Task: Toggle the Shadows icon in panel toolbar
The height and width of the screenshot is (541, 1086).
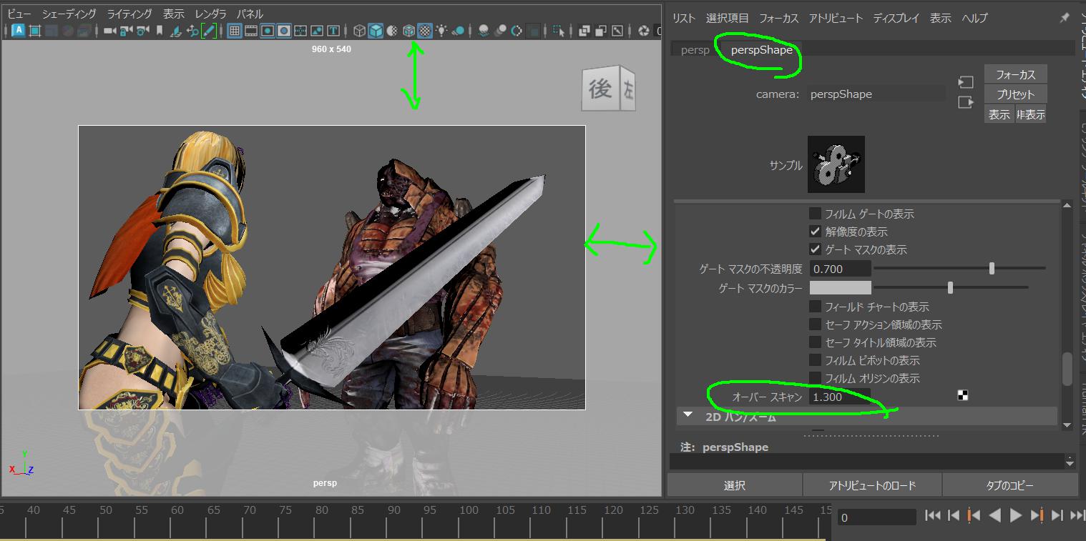Action: [x=458, y=31]
